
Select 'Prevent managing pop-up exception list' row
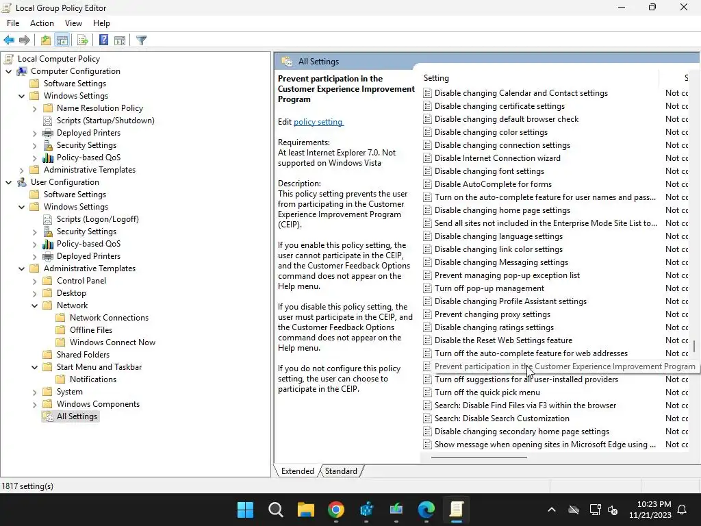pyautogui.click(x=507, y=275)
